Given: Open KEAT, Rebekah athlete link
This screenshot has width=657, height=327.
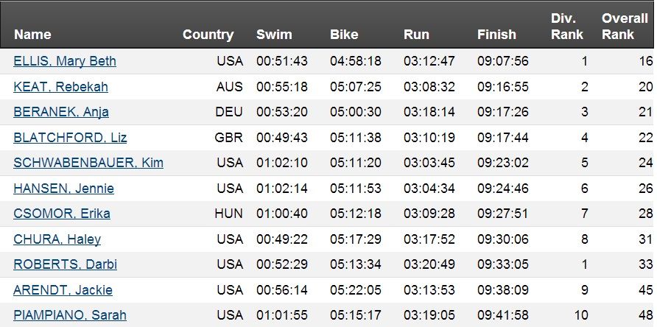Looking at the screenshot, I should (60, 87).
